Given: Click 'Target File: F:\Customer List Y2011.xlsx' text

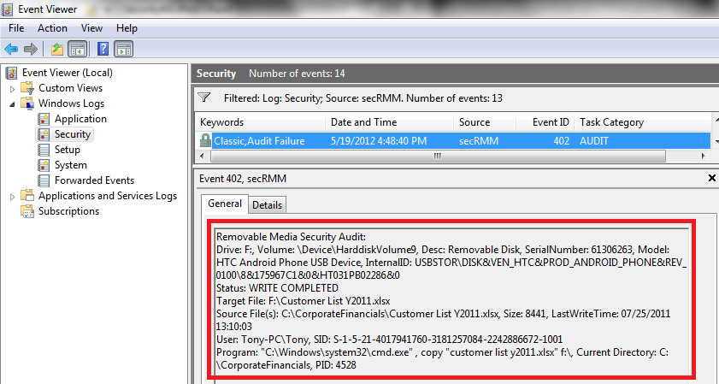Looking at the screenshot, I should click(304, 301).
